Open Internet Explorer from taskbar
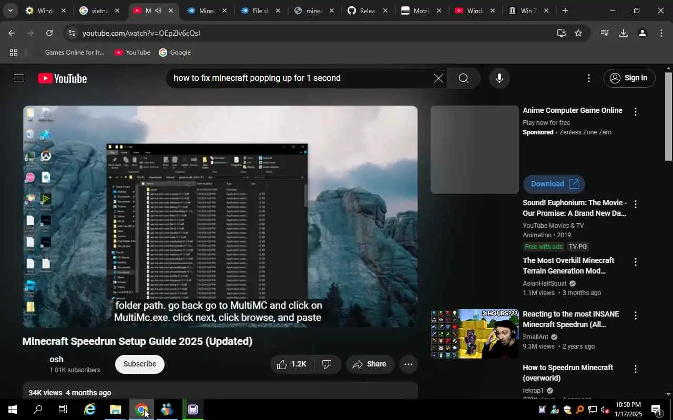Screen dimensions: 673x420 pyautogui.click(x=90, y=409)
